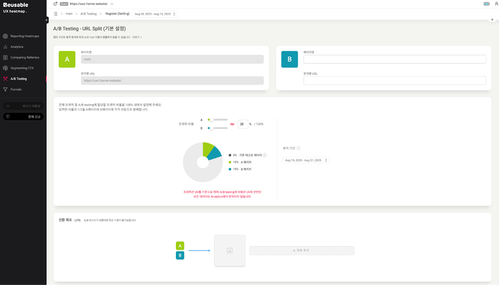
Task: Click the 목표 추가 add goal button
Action: tap(302, 250)
